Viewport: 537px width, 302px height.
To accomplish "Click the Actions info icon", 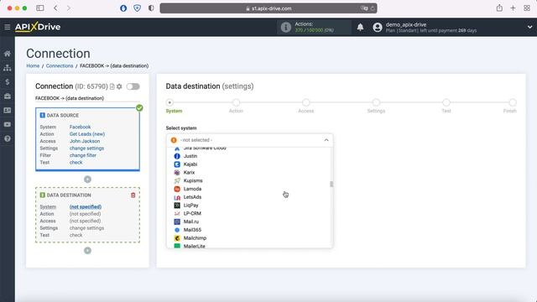I will tap(285, 27).
